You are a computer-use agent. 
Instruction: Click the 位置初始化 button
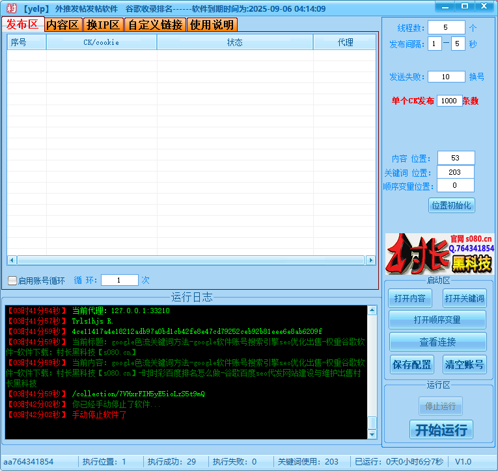coord(451,206)
